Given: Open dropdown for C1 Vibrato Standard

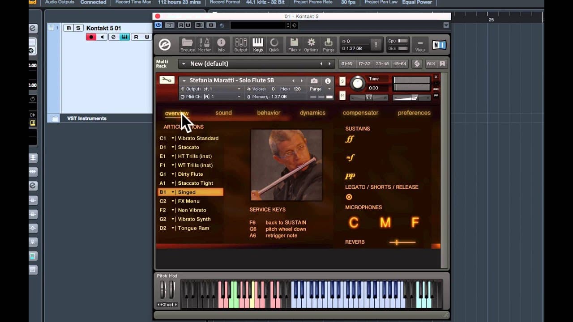Looking at the screenshot, I should point(173,138).
